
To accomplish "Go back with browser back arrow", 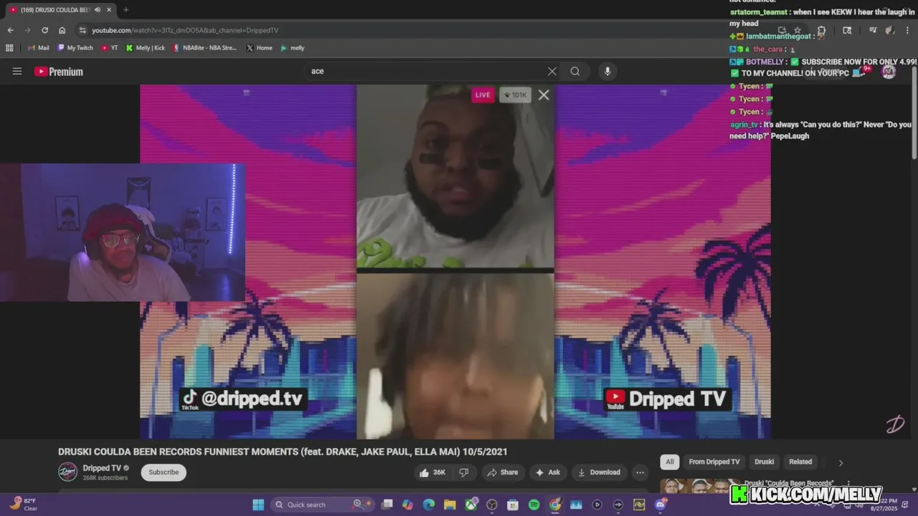I will pyautogui.click(x=10, y=30).
